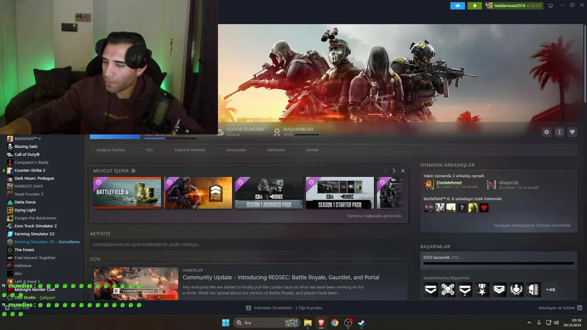Click the header Başarımlar 0/53 progress bar
This screenshot has width=587, height=330.
[x=307, y=135]
